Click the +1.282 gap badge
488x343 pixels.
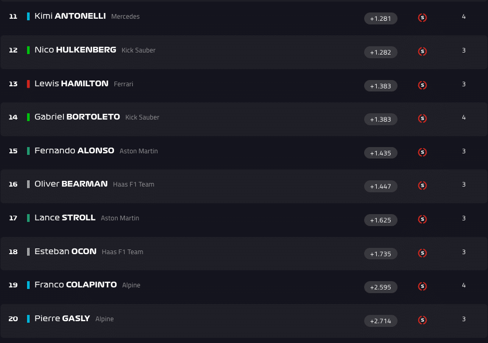[380, 52]
